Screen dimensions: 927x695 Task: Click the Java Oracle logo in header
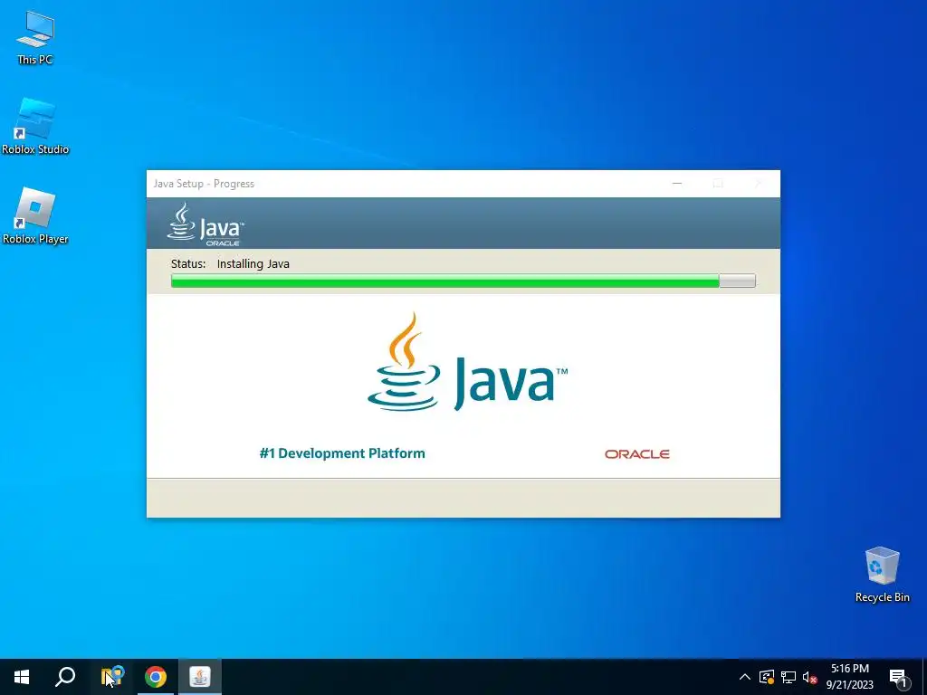[x=205, y=224]
